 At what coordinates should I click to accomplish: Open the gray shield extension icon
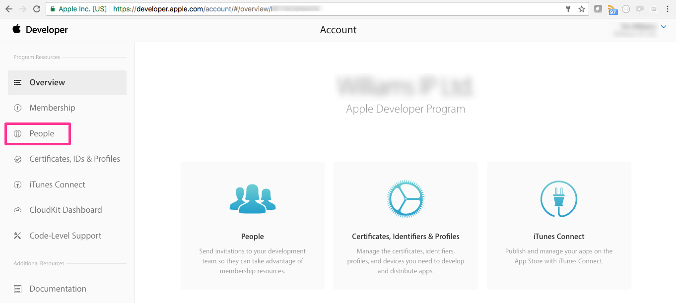[x=599, y=9]
